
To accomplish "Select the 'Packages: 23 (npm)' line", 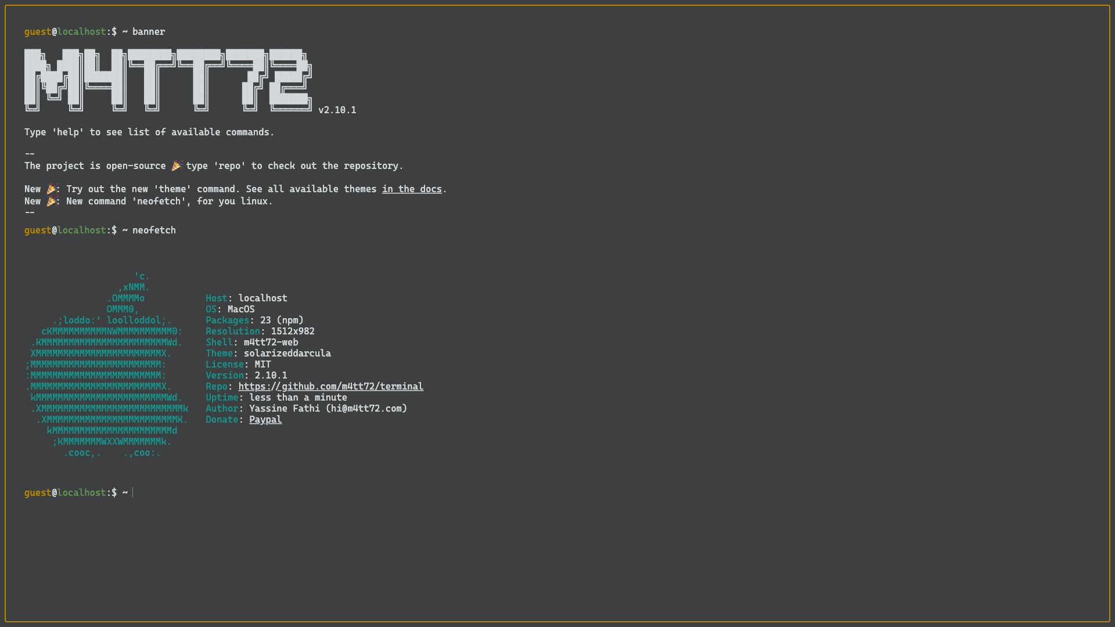I will coord(254,320).
